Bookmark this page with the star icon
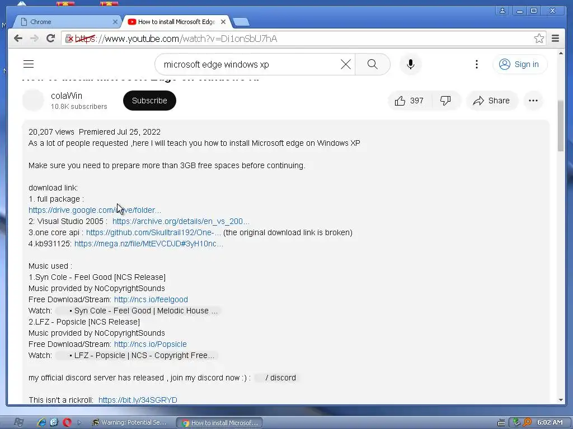Image resolution: width=573 pixels, height=429 pixels. tap(539, 39)
